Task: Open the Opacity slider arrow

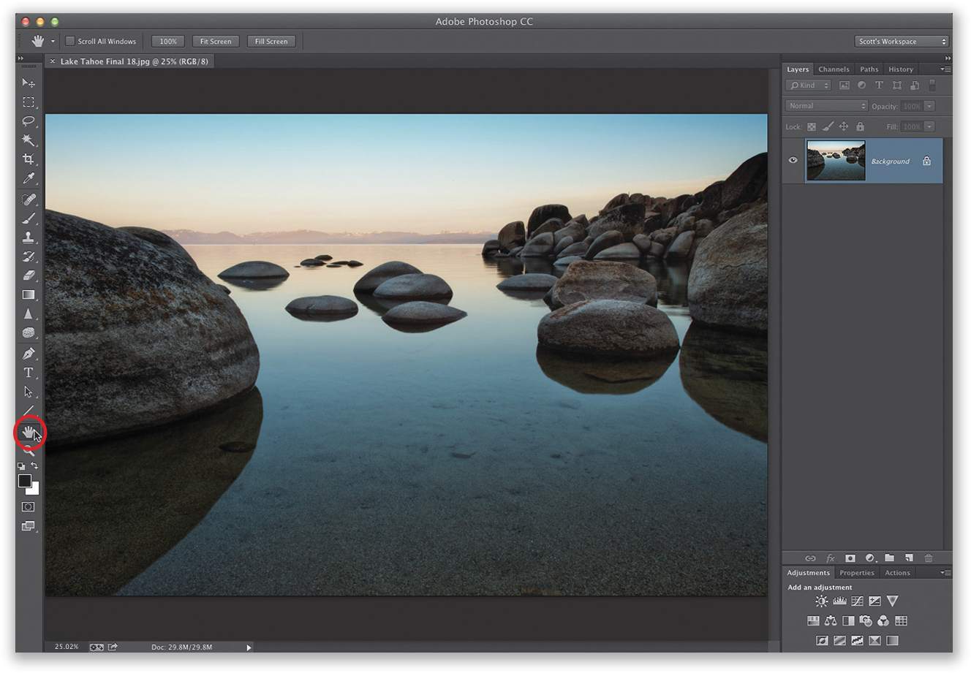Action: (929, 106)
